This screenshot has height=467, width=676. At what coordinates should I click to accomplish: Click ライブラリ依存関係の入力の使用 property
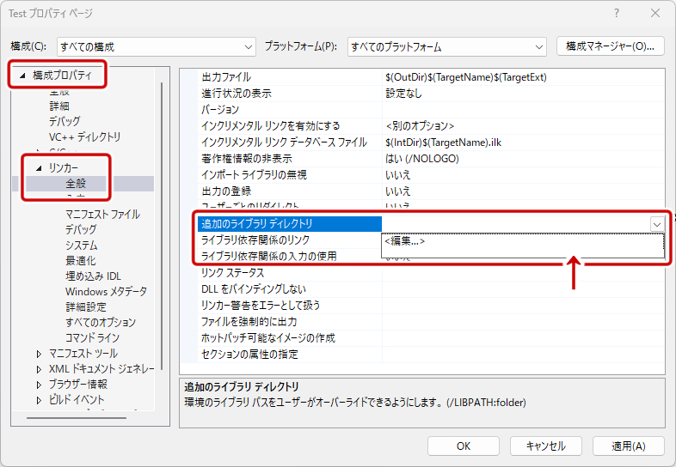(268, 257)
